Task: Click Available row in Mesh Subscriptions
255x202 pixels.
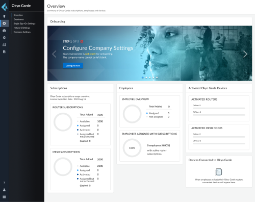Action: tap(90, 166)
